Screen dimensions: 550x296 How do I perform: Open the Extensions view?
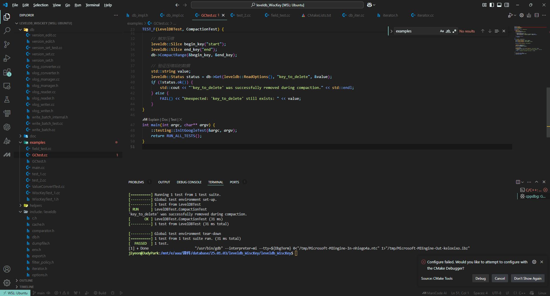7,72
